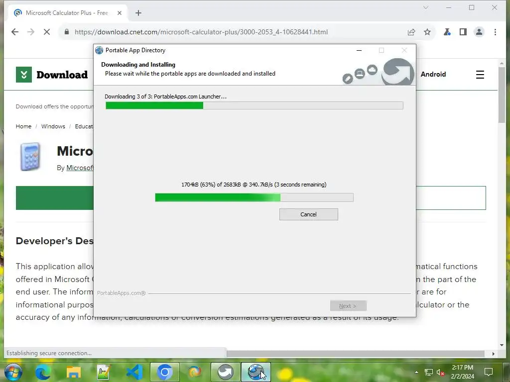Image resolution: width=510 pixels, height=382 pixels.
Task: Click the CNET Download logo
Action: (52, 75)
